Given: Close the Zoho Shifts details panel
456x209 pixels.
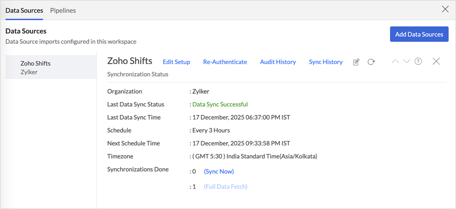Looking at the screenshot, I should tap(436, 61).
